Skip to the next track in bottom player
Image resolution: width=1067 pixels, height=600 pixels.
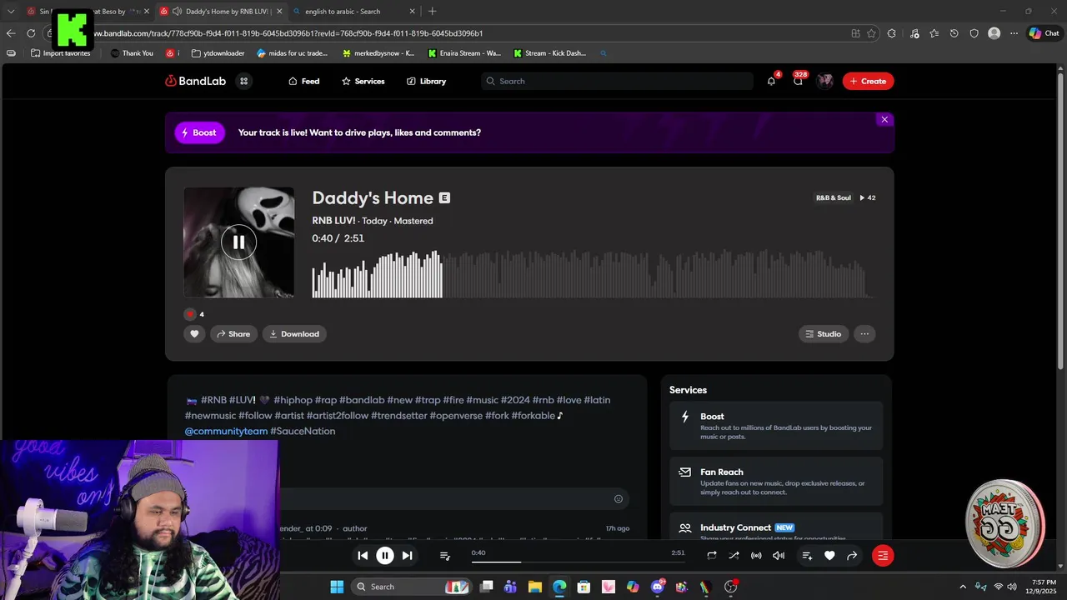point(407,556)
